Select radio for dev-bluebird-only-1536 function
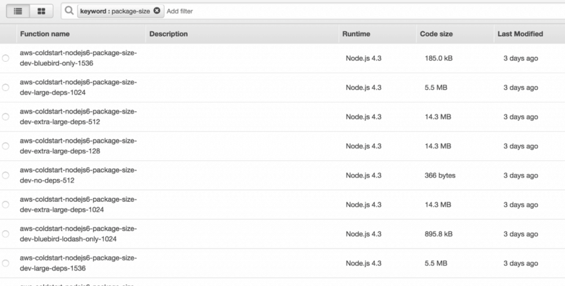Image resolution: width=565 pixels, height=286 pixels. coord(6,58)
